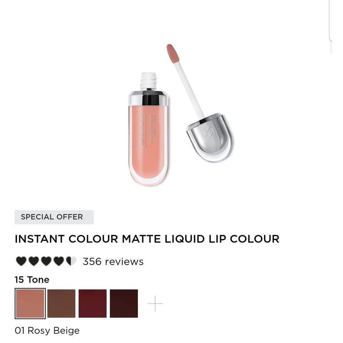Open the lip colour bottle image
343x343 pixels.
click(x=149, y=129)
